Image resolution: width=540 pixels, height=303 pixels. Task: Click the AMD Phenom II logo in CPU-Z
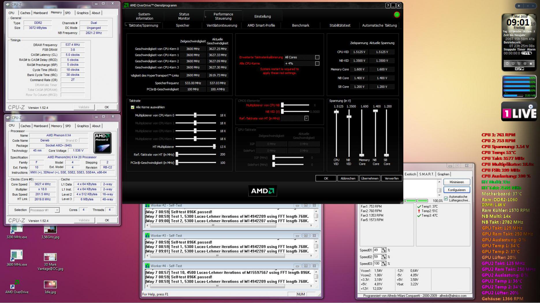coord(103,143)
